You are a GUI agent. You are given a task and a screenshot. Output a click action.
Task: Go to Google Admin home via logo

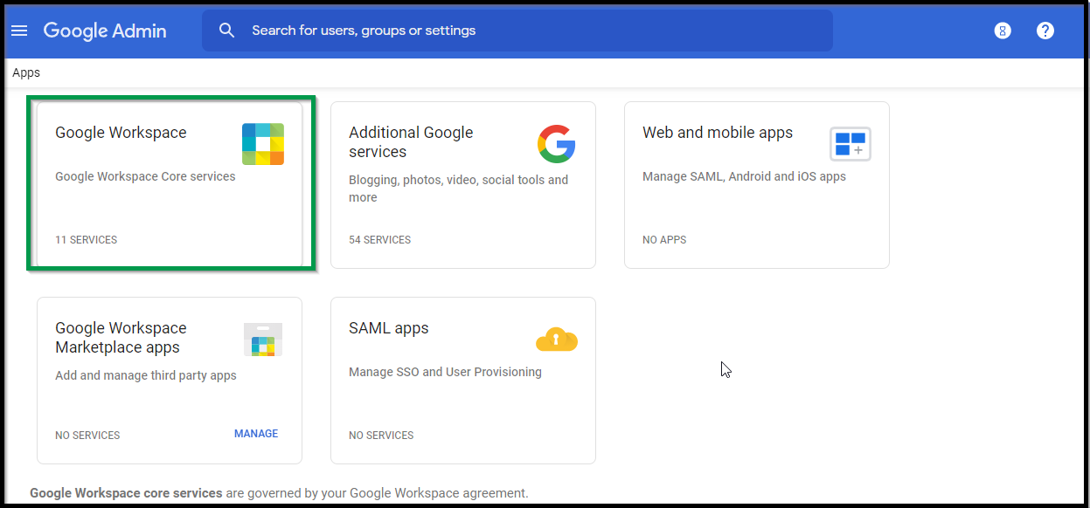tap(105, 31)
